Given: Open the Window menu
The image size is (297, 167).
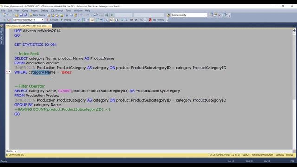Looking at the screenshot, I should 78,10.
